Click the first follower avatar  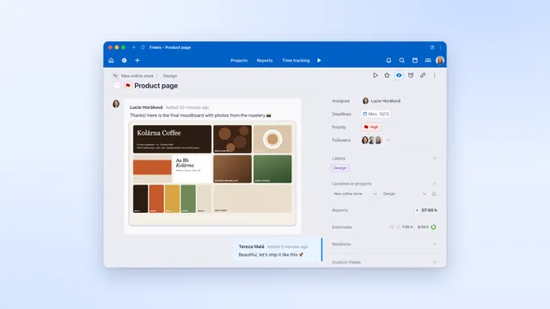coord(364,140)
